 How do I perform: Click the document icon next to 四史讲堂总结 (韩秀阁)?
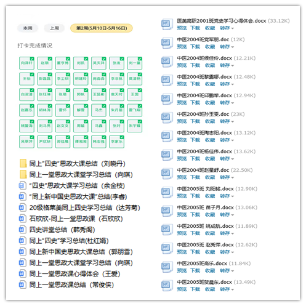(22, 230)
